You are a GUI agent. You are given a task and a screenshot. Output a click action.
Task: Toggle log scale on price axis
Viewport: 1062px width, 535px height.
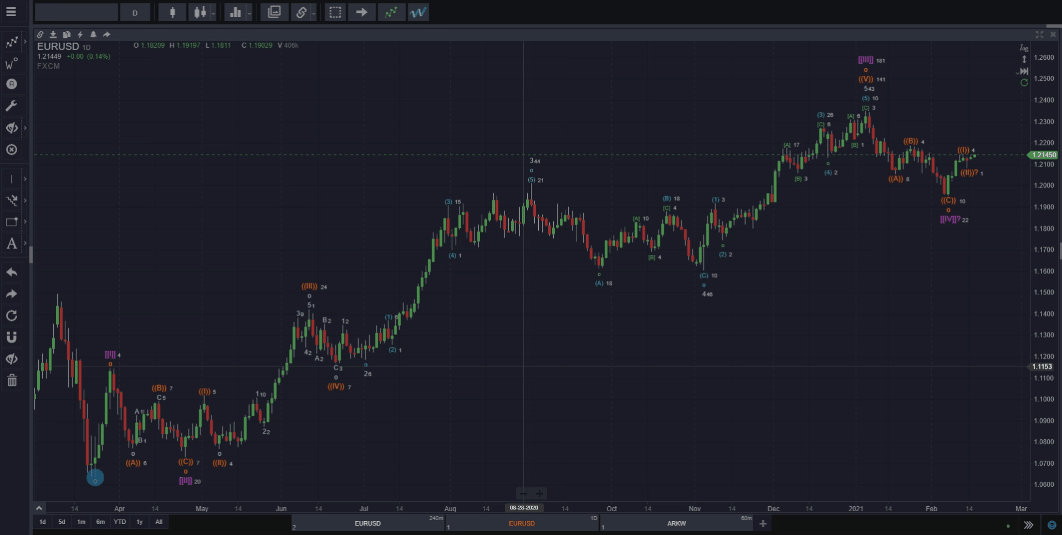1024,48
